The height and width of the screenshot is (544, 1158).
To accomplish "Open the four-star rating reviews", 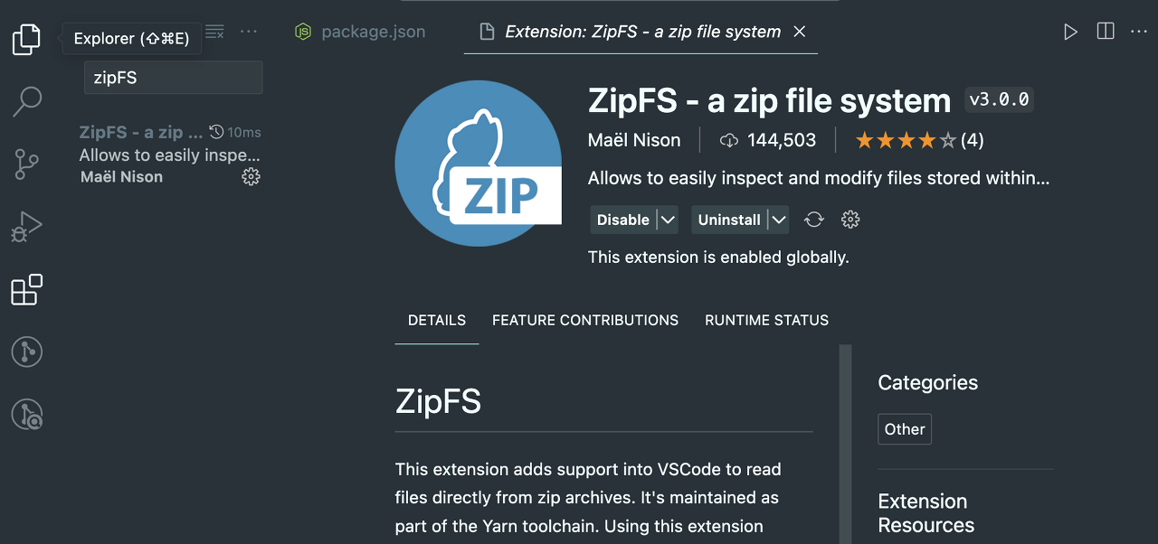I will point(919,140).
